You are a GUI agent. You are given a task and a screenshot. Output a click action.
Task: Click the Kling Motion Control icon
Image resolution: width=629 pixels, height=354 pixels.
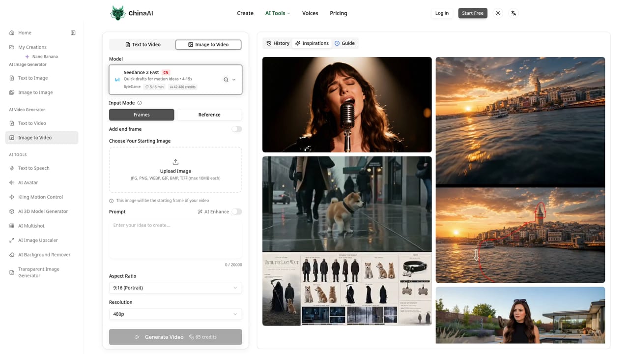(x=12, y=197)
